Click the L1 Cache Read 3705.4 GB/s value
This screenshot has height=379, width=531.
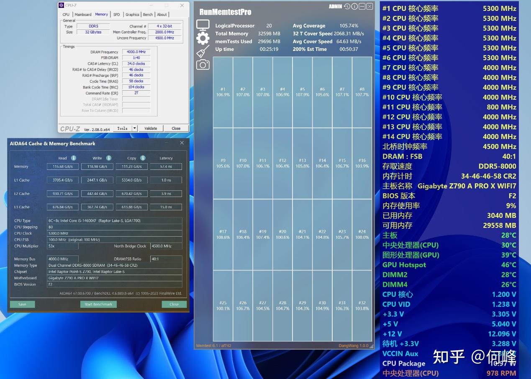pyautogui.click(x=62, y=180)
